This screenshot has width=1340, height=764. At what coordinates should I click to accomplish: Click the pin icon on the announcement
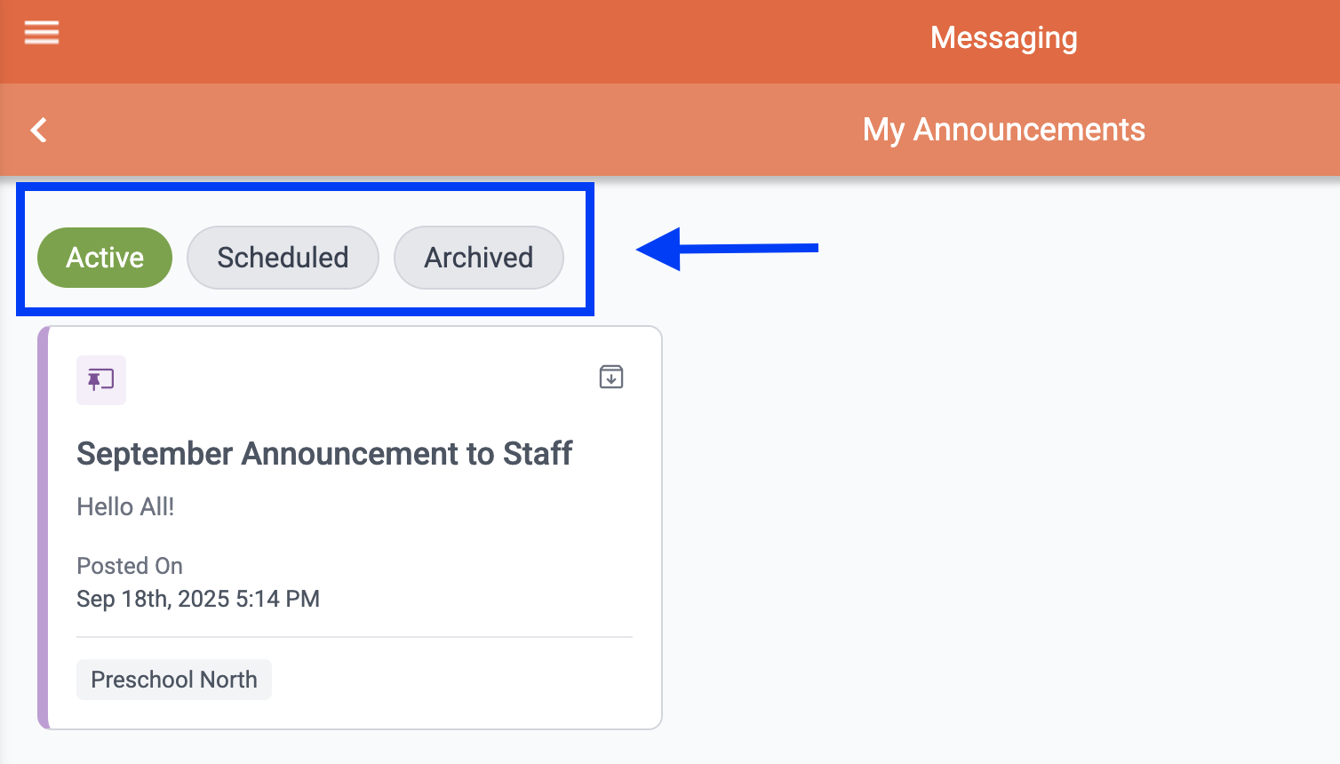pyautogui.click(x=101, y=380)
